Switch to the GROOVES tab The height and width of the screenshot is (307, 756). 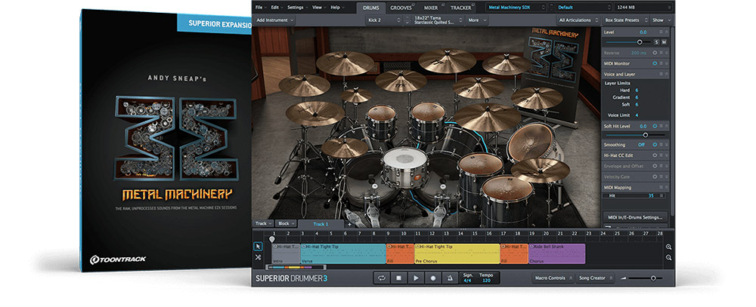[401, 8]
